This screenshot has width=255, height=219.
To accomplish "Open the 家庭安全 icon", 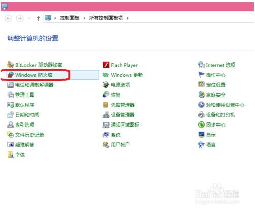I will click(201, 95).
